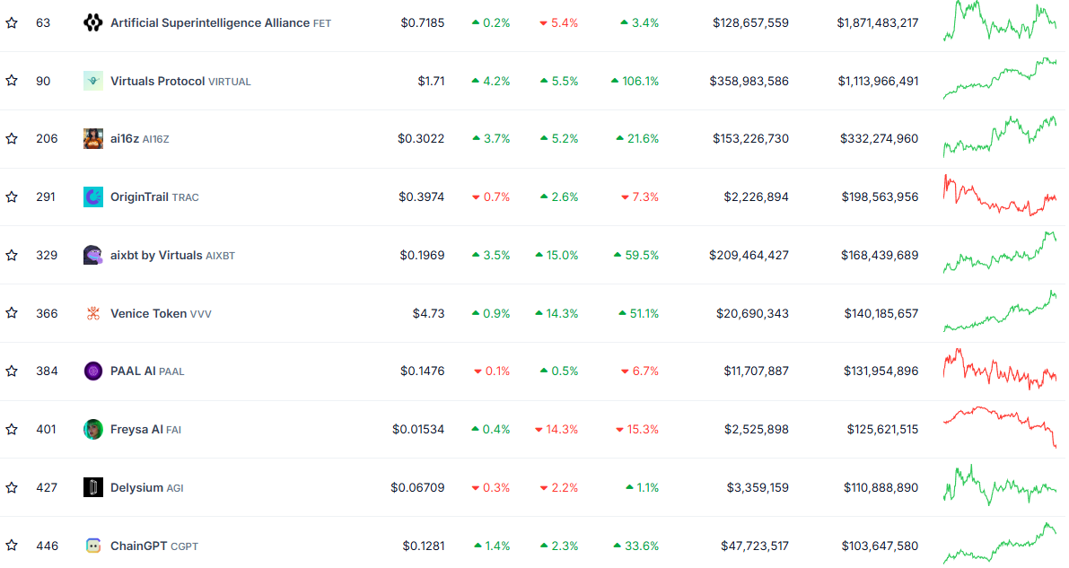Image resolution: width=1069 pixels, height=568 pixels.
Task: View Venice Token sparkline chart
Action: 1000,311
